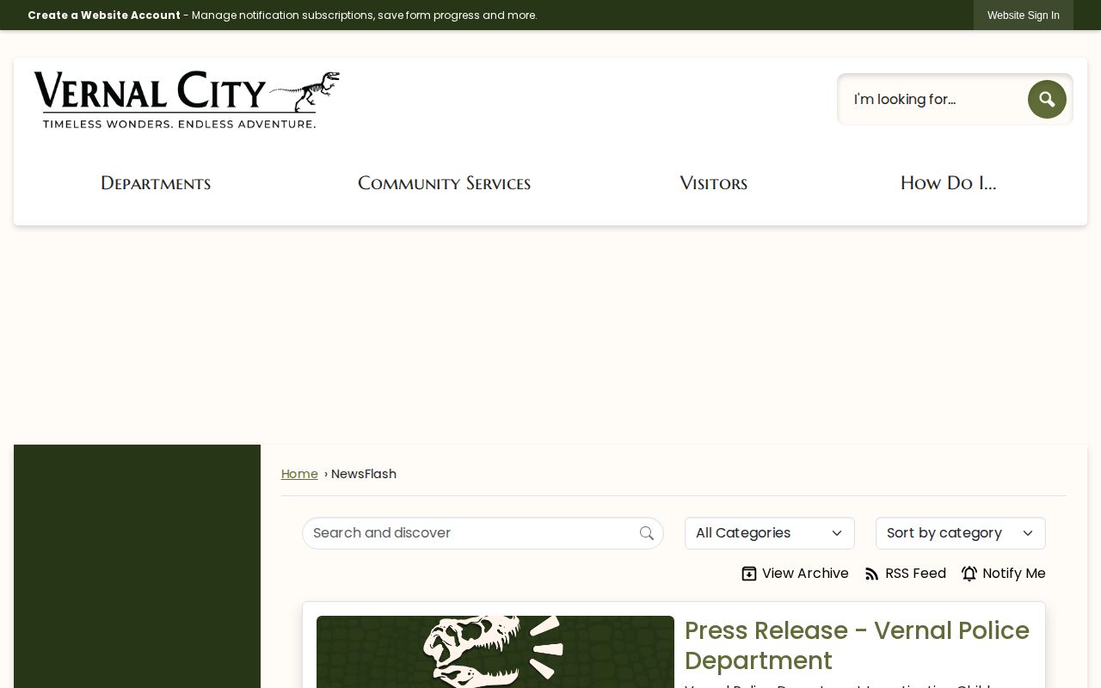Click the Notify Me bell icon
Viewport: 1101px width, 688px height.
point(969,574)
